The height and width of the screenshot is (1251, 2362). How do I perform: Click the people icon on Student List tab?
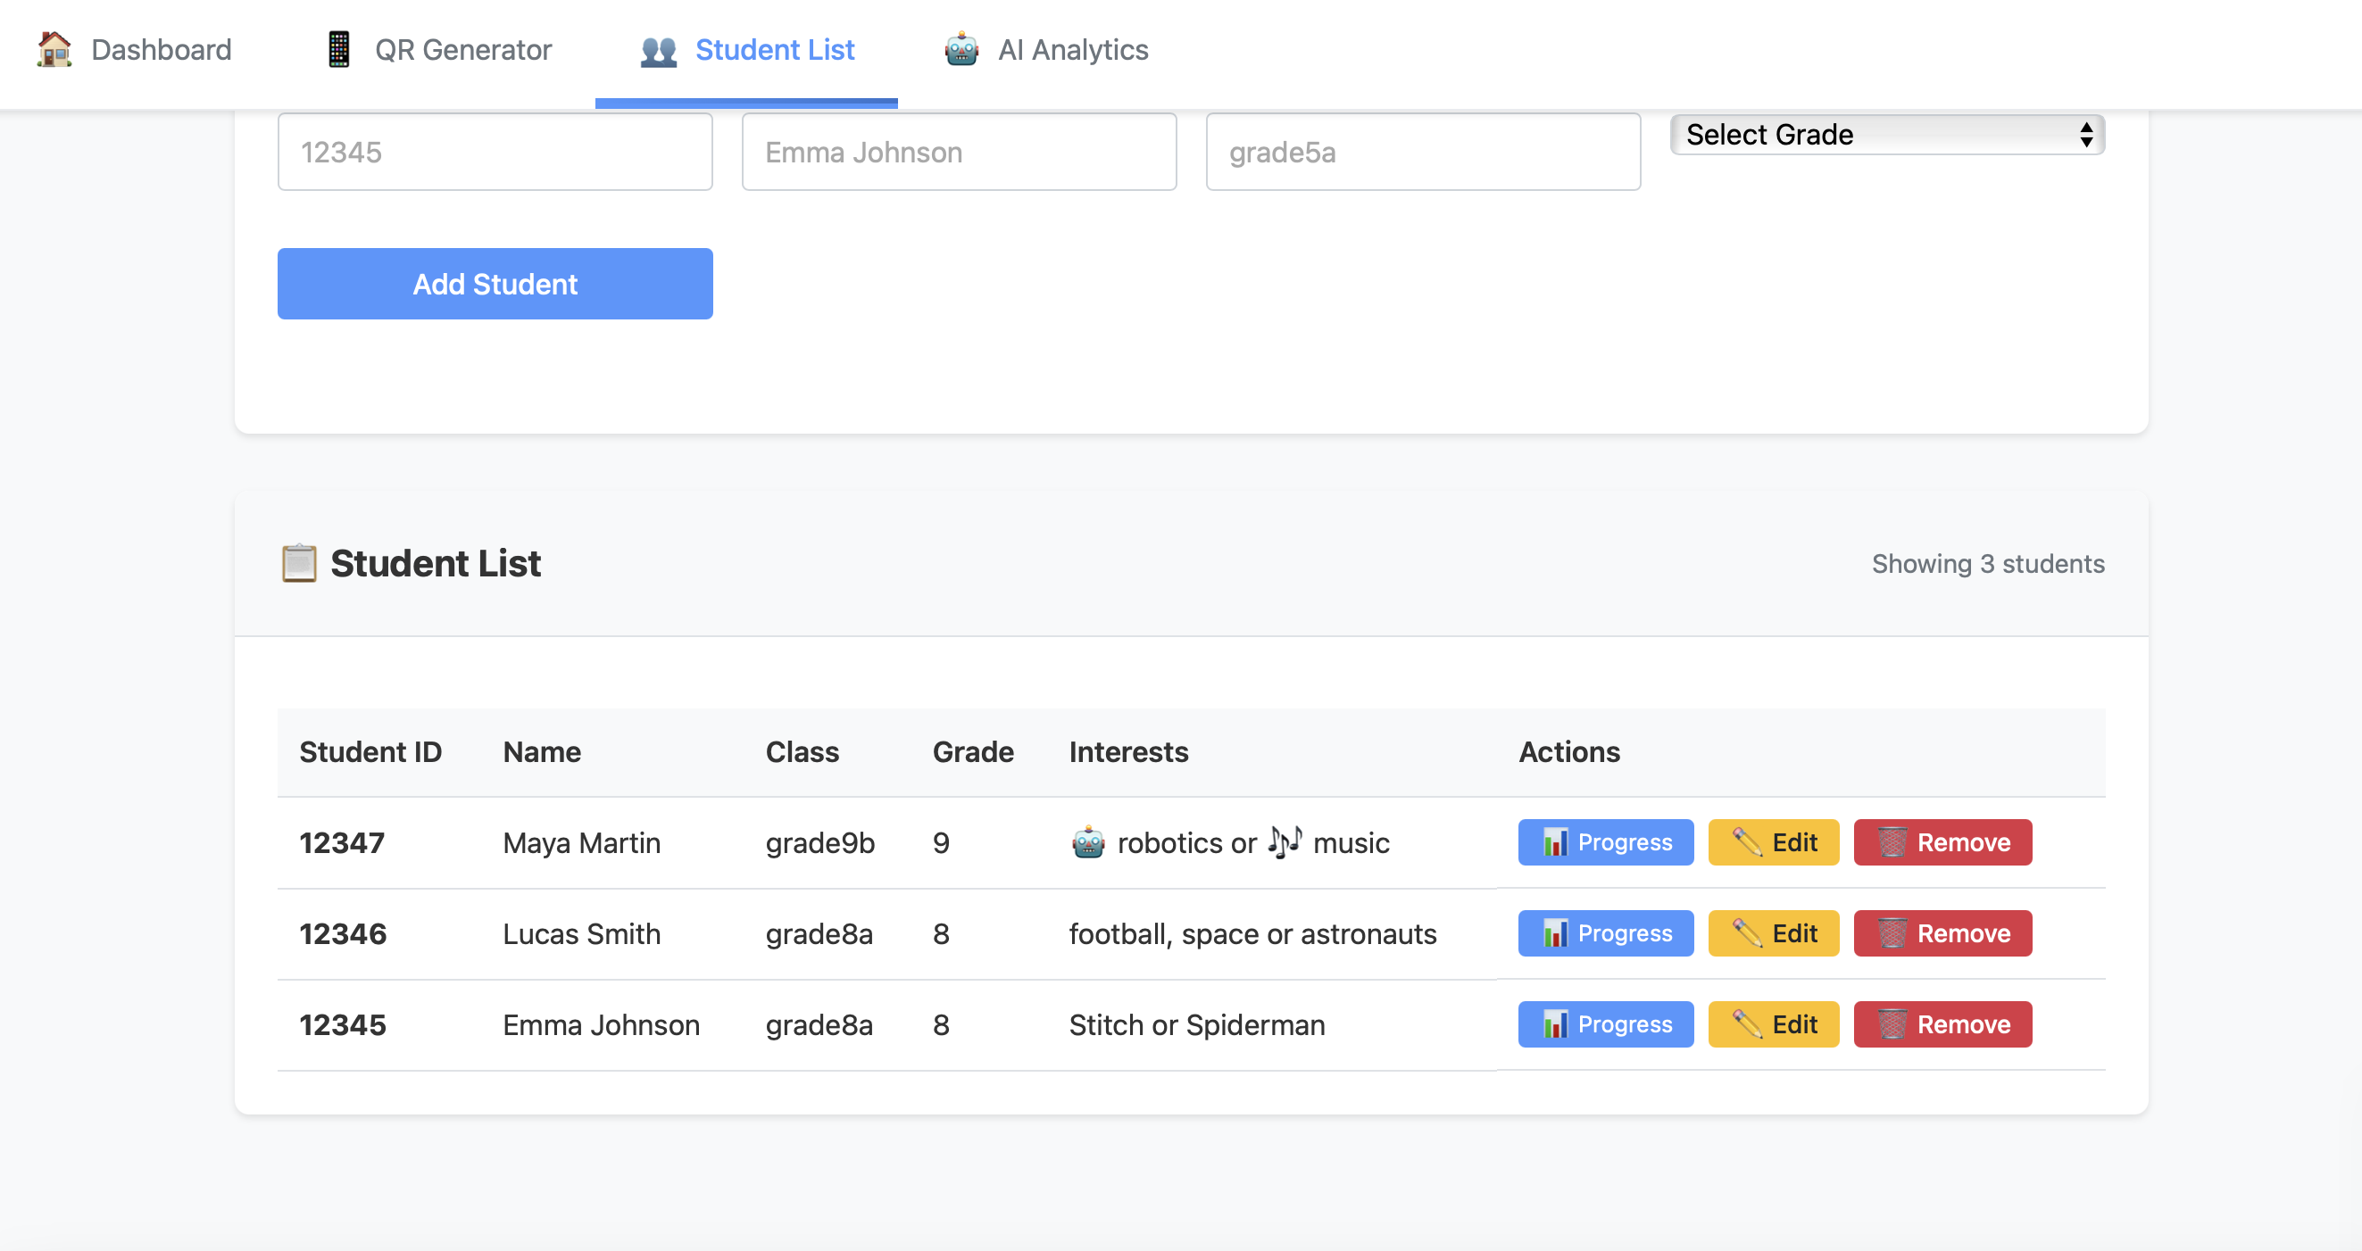(x=657, y=50)
